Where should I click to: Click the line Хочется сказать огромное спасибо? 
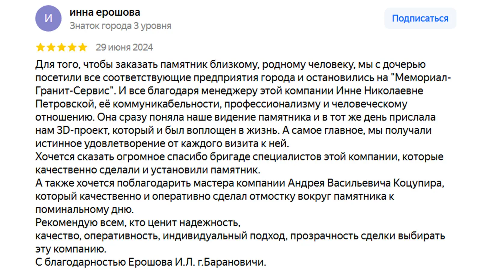[239, 157]
